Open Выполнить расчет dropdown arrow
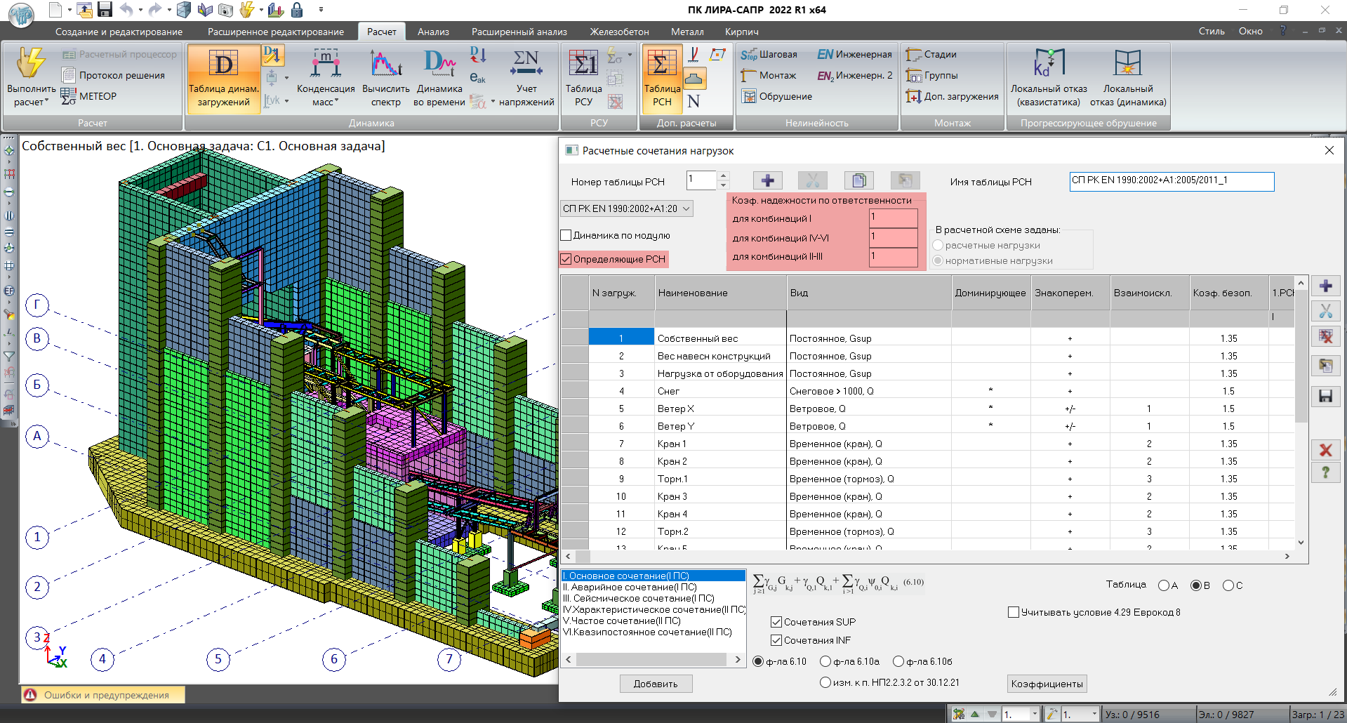Viewport: 1347px width, 723px height. [x=47, y=102]
